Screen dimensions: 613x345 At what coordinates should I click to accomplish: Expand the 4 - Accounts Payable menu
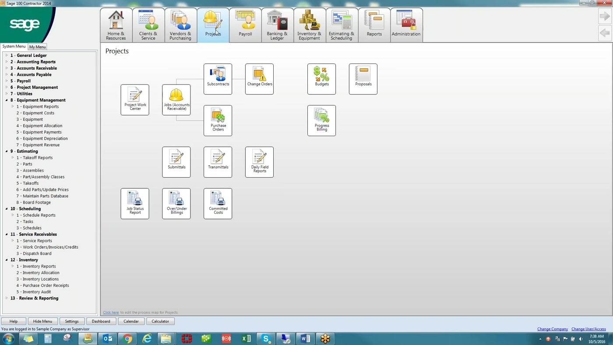[x=7, y=75]
